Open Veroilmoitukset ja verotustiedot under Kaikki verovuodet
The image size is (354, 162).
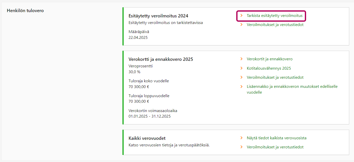[275, 147]
